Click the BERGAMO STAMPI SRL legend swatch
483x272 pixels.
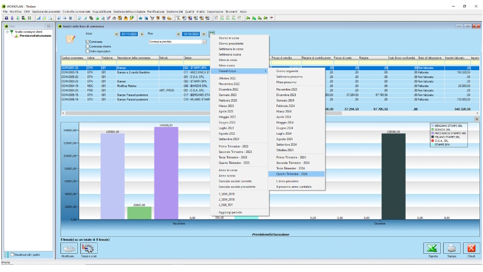(x=432, y=126)
